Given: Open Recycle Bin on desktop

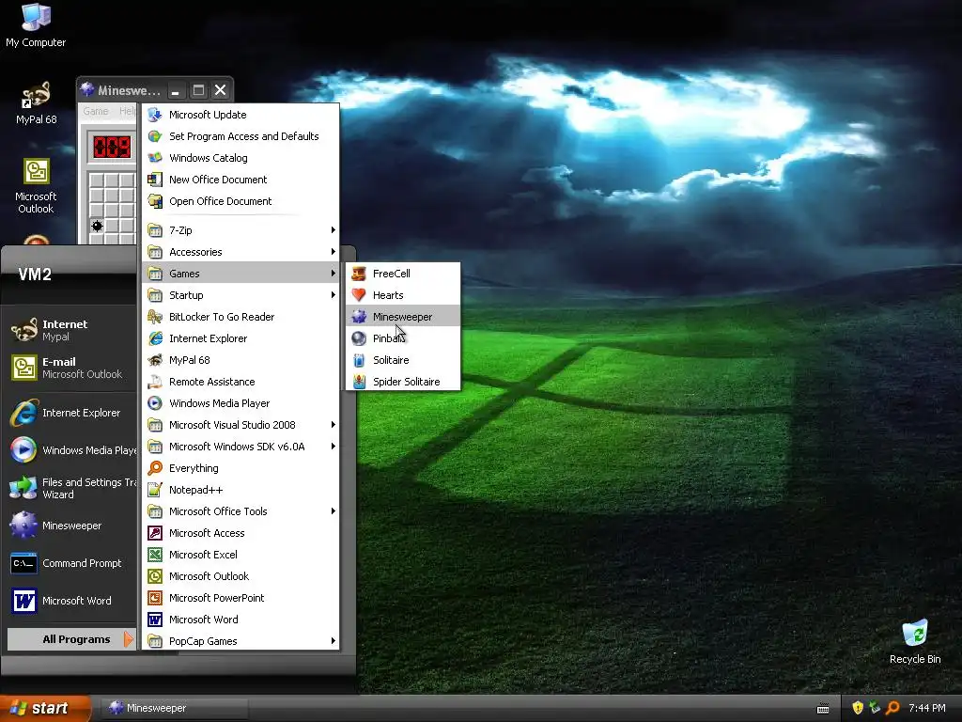Looking at the screenshot, I should pyautogui.click(x=915, y=642).
